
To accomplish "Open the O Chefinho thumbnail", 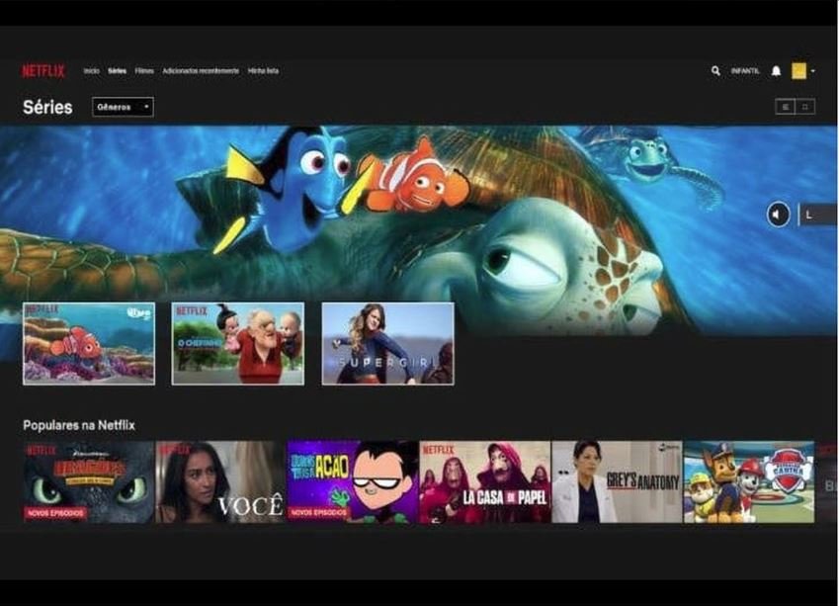I will pos(237,344).
